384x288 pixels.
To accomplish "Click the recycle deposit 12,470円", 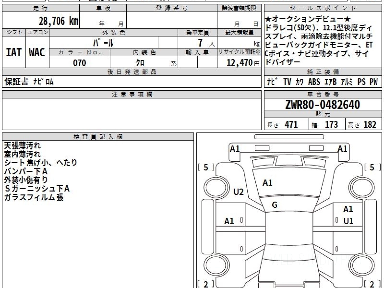I will point(243,63).
